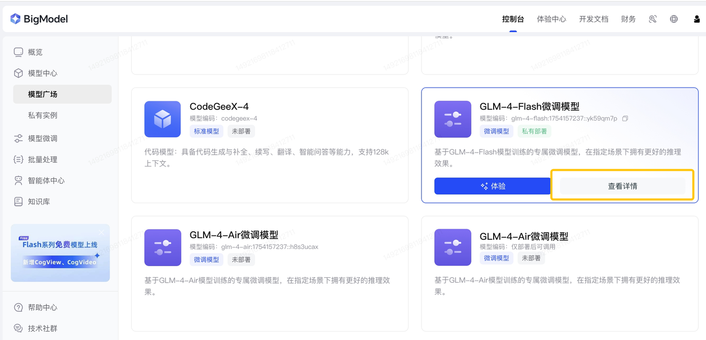Click the description 基于GLM-4-Flash模型训练的专属微调模型
The image size is (706, 340).
point(558,158)
